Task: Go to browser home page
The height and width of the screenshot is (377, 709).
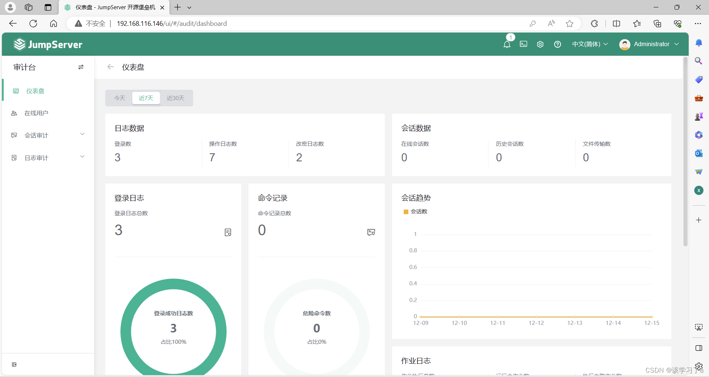Action: click(54, 24)
